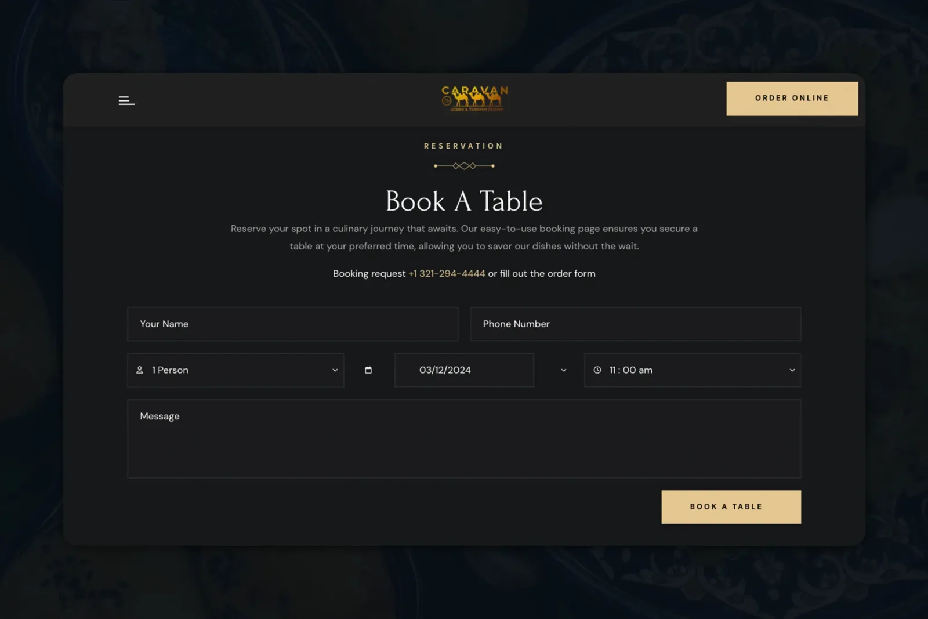Screen dimensions: 928x619
Task: Click inside the Message text area
Action: (464, 439)
